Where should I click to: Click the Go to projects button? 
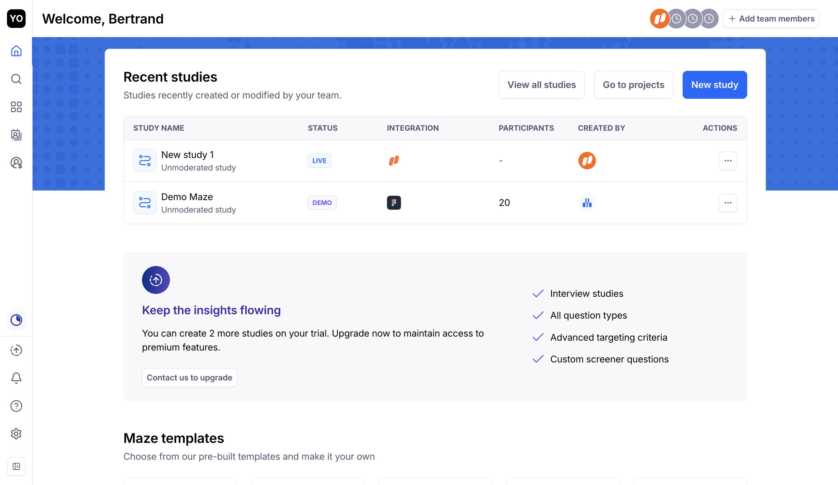point(633,85)
